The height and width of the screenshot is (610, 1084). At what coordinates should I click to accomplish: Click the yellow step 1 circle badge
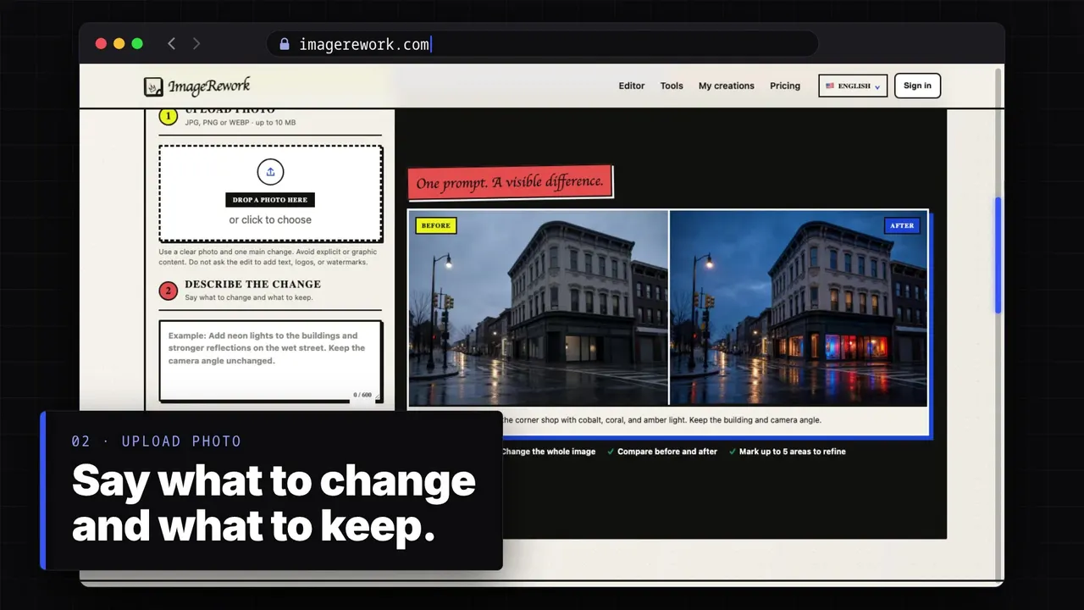click(168, 115)
